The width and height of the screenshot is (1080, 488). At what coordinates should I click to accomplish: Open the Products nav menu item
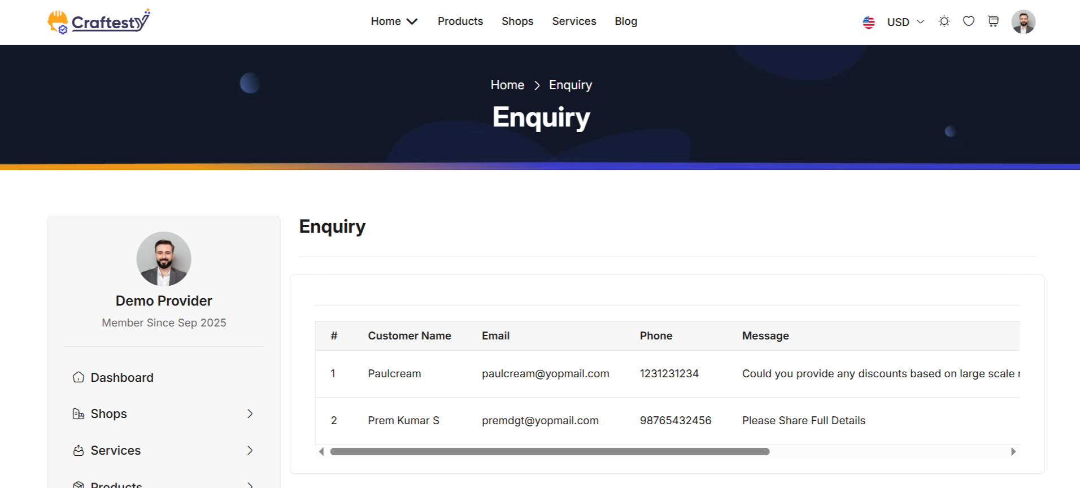460,21
